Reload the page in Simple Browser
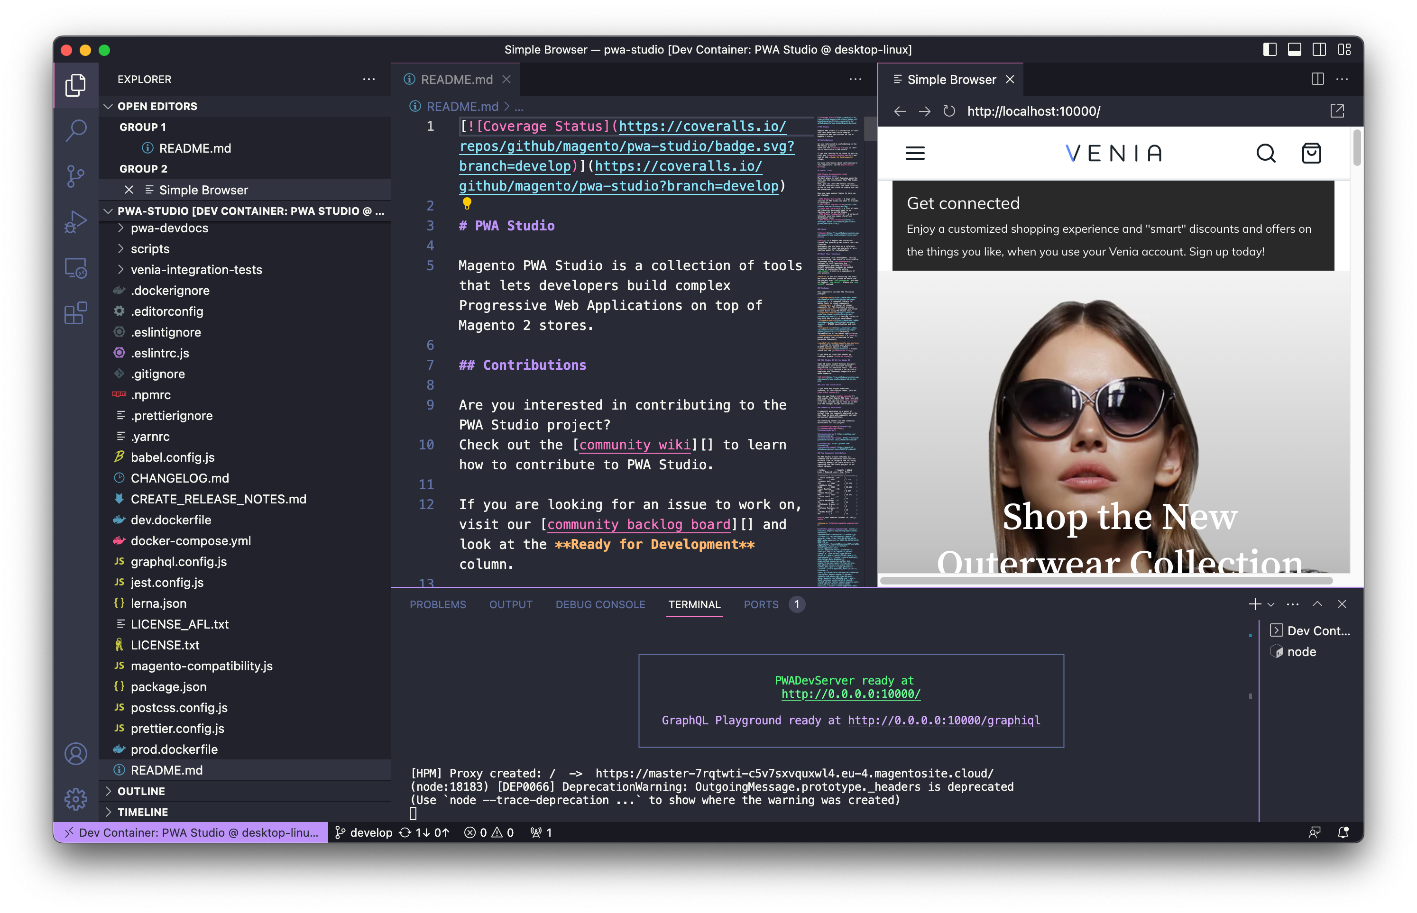The width and height of the screenshot is (1417, 913). click(x=948, y=111)
